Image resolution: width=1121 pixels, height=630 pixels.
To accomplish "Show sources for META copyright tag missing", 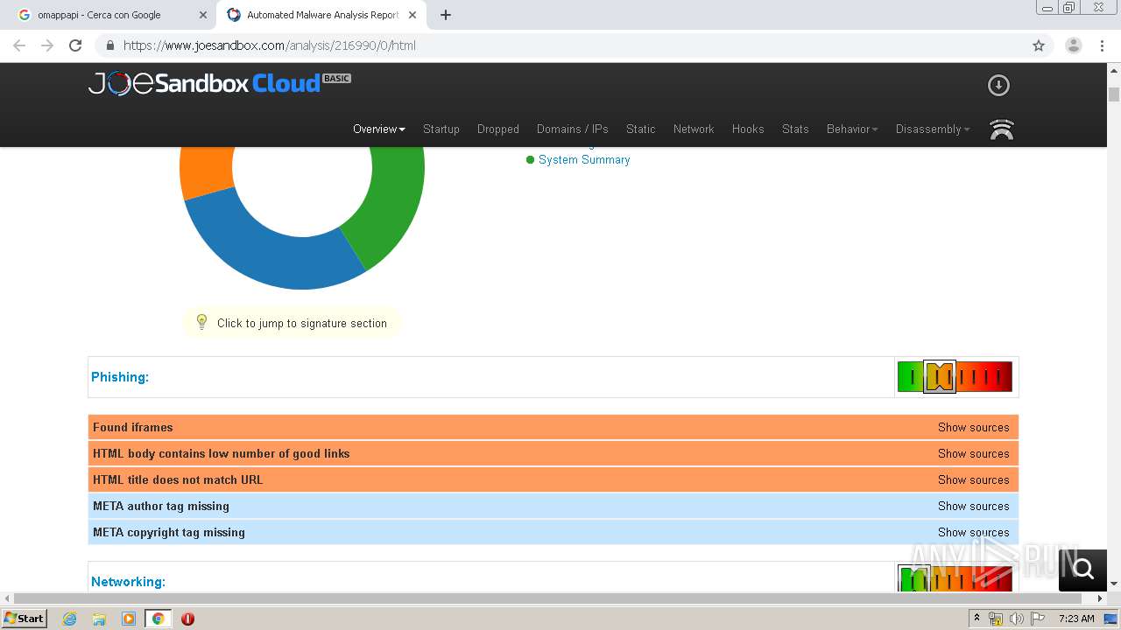I will 974,532.
